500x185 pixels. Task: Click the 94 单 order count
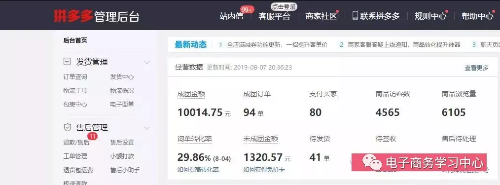(x=253, y=112)
